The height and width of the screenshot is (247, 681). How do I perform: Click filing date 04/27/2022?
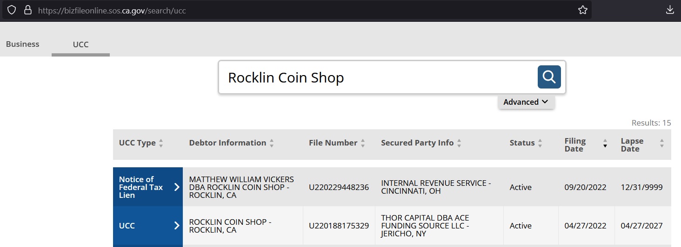(x=586, y=226)
